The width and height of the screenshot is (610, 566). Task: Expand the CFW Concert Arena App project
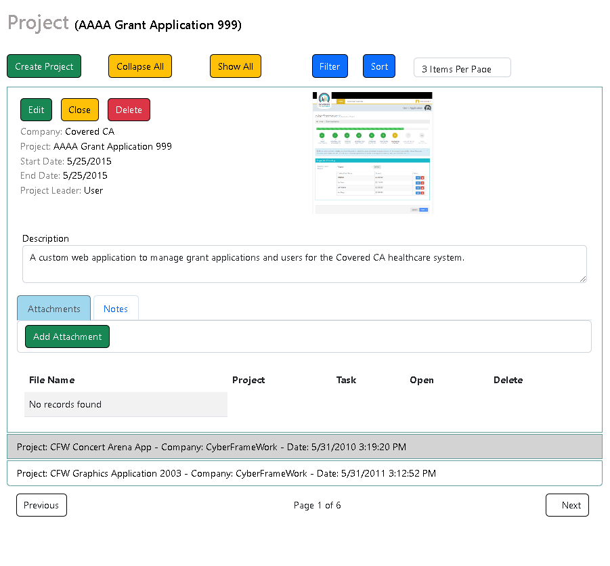tap(304, 447)
